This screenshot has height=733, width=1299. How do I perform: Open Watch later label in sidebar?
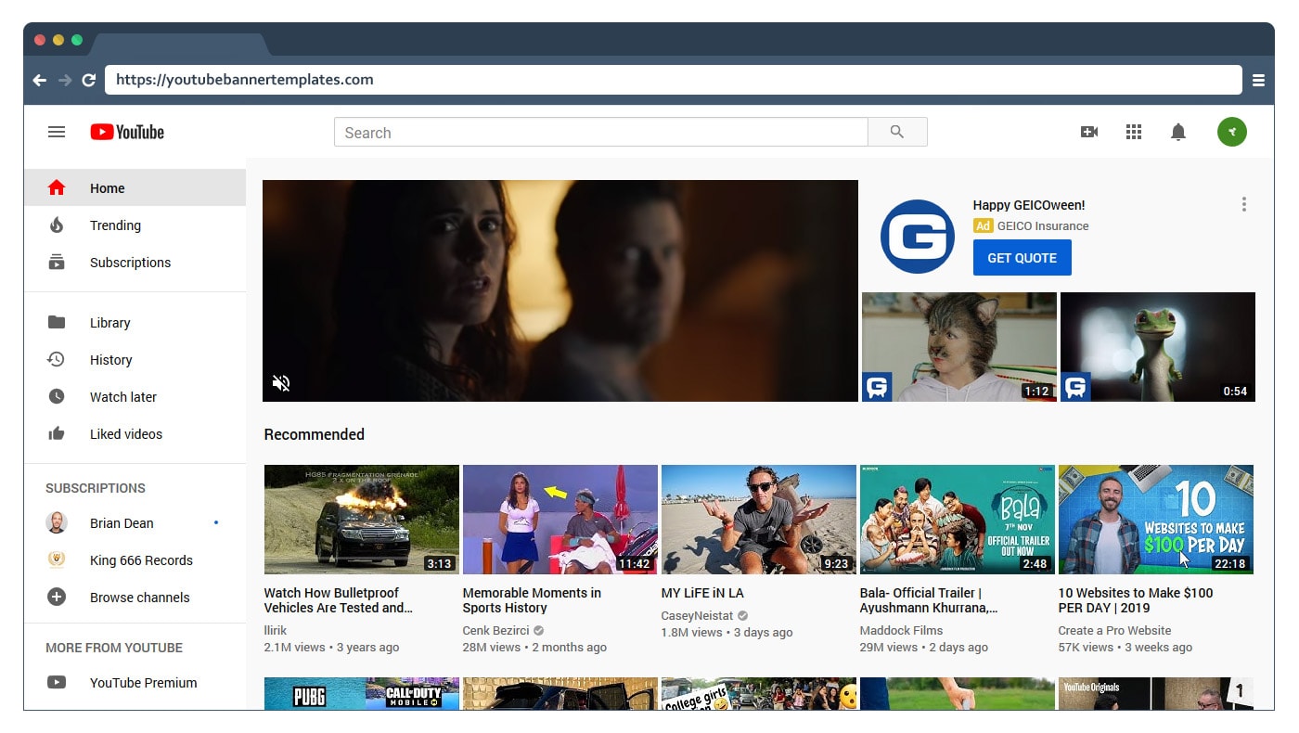123,397
